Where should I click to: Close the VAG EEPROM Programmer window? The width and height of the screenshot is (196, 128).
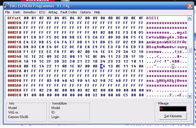click(x=190, y=6)
